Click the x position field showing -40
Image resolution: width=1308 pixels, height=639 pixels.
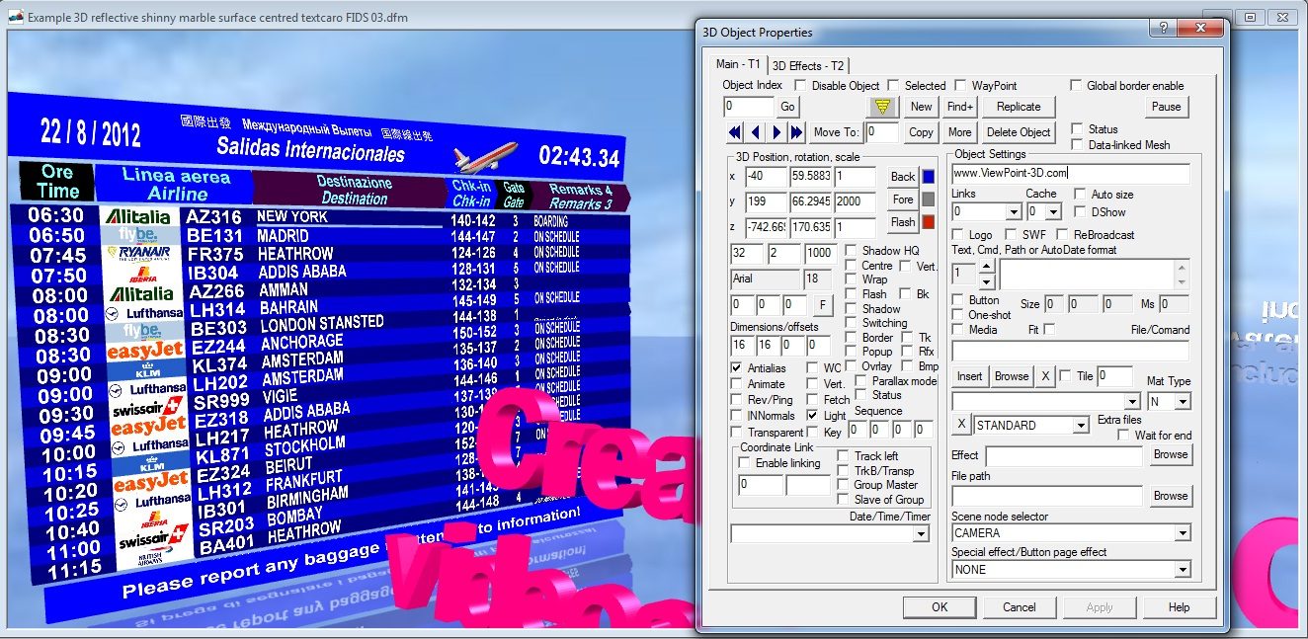[766, 177]
